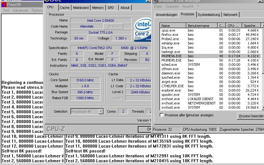Switch to the Mainboard tab in CPU-Z
Screen dimensions: 264x165
click(x=81, y=8)
